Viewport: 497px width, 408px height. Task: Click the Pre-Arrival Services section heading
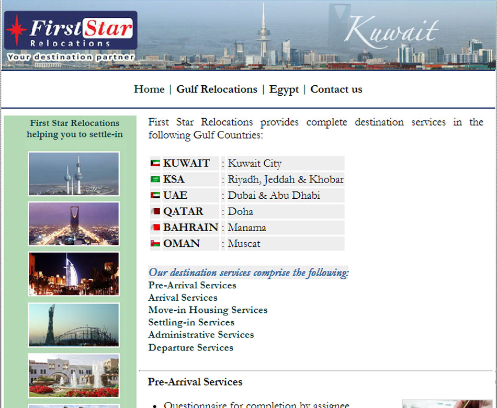(x=195, y=382)
